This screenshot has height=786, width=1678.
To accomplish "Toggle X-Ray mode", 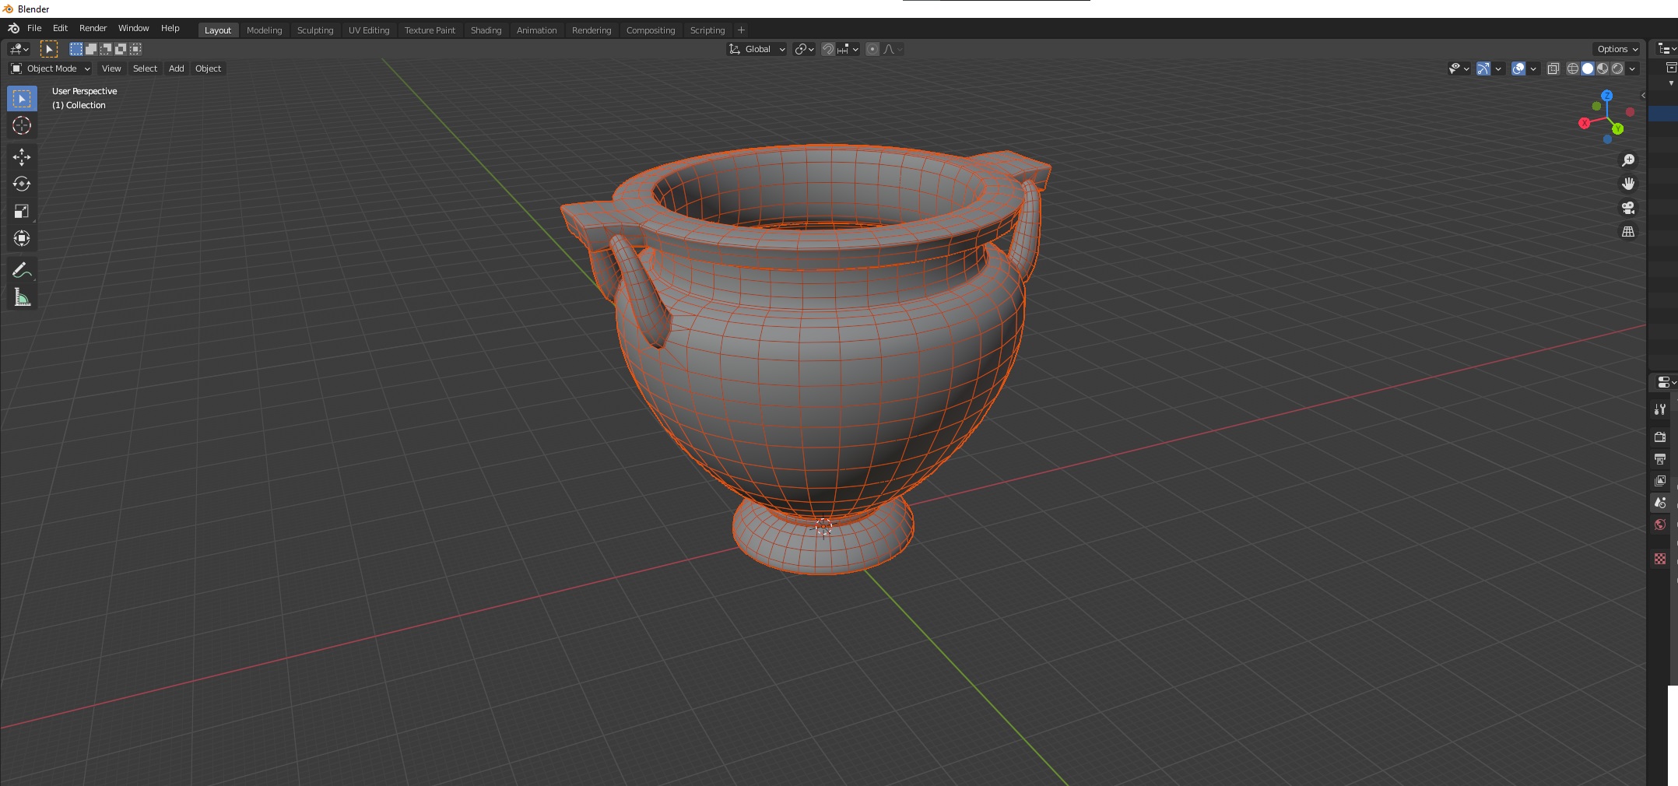I will (x=1553, y=68).
